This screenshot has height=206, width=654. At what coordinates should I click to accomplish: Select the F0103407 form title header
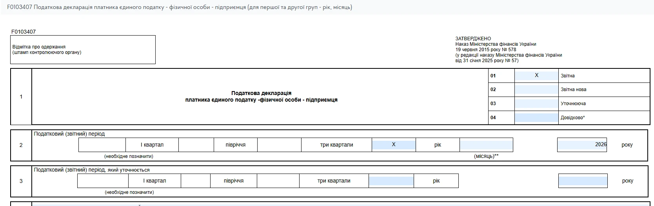[180, 7]
